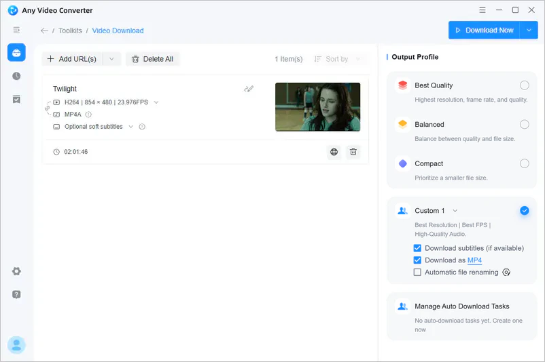Click the clock icon by duration

coord(56,152)
